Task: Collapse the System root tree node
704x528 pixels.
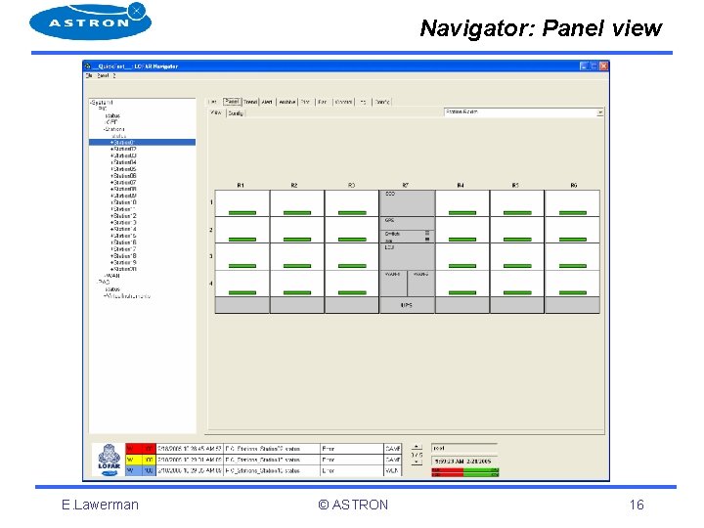Action: 91,103
